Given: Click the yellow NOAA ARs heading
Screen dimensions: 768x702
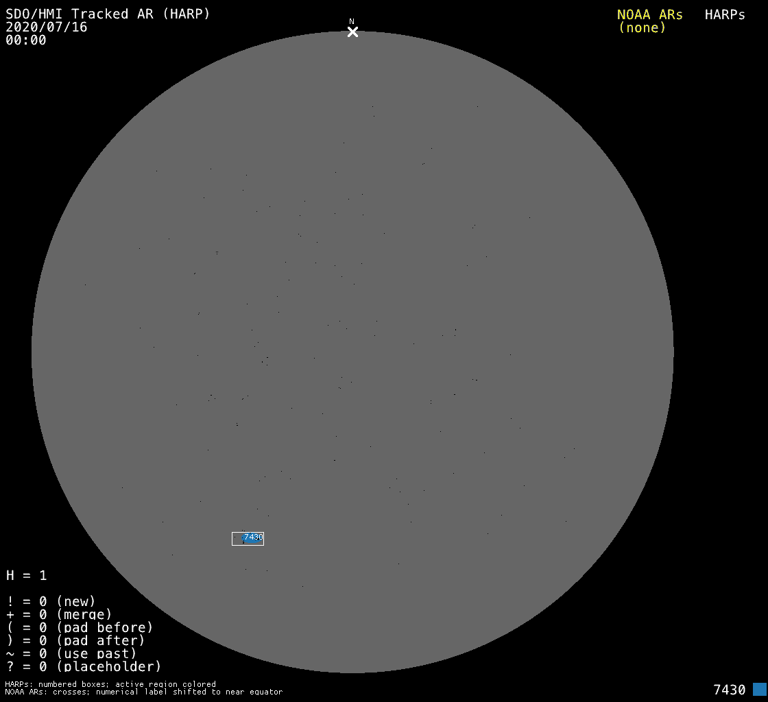Looking at the screenshot, I should coord(649,14).
